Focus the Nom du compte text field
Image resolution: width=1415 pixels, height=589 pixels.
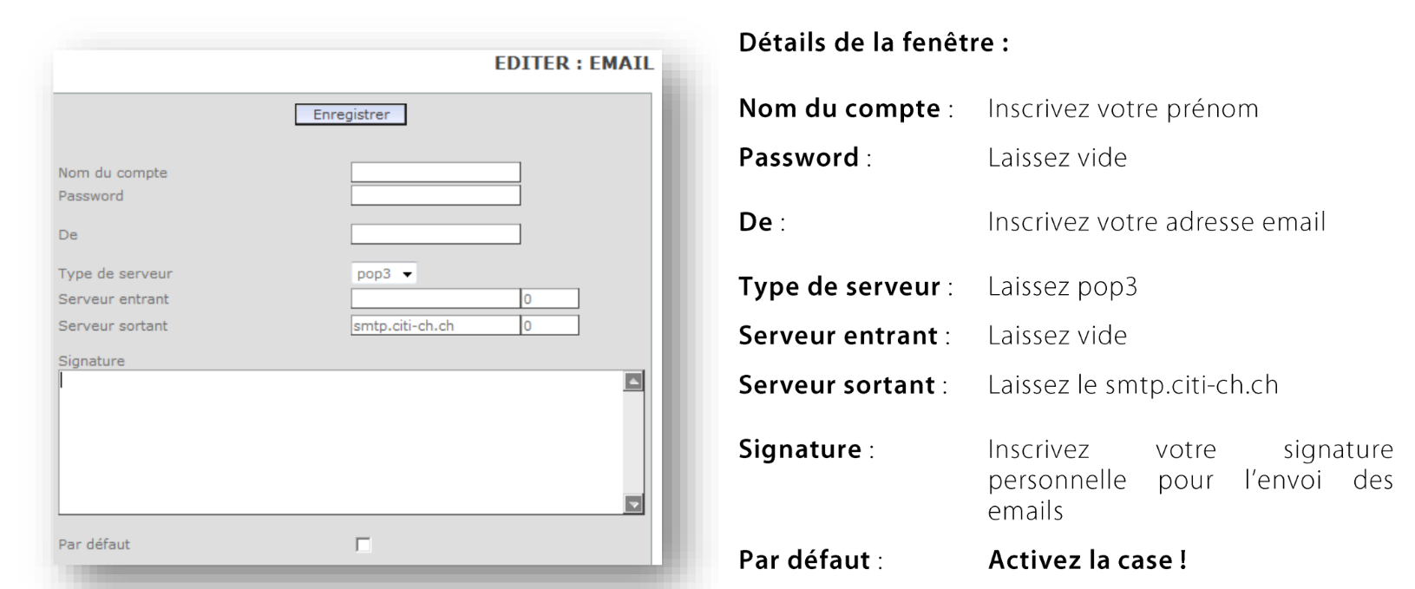pos(436,172)
